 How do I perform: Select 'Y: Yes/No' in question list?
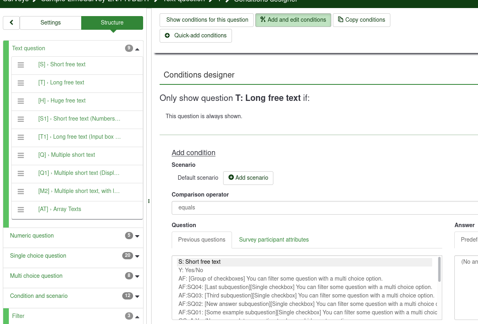point(191,270)
